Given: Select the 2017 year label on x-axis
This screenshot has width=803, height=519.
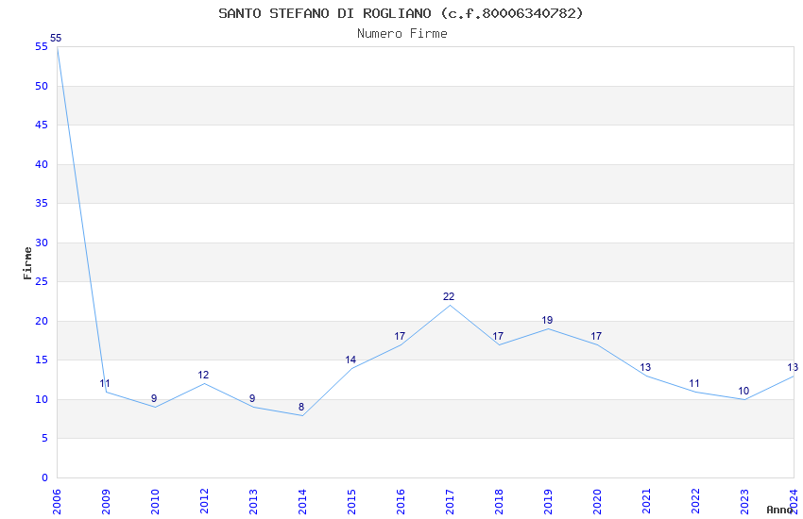Looking at the screenshot, I should [450, 501].
